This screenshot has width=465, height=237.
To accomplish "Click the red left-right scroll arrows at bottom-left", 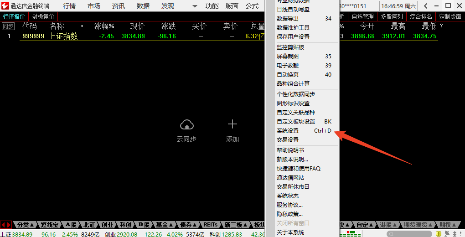I will coord(6,225).
